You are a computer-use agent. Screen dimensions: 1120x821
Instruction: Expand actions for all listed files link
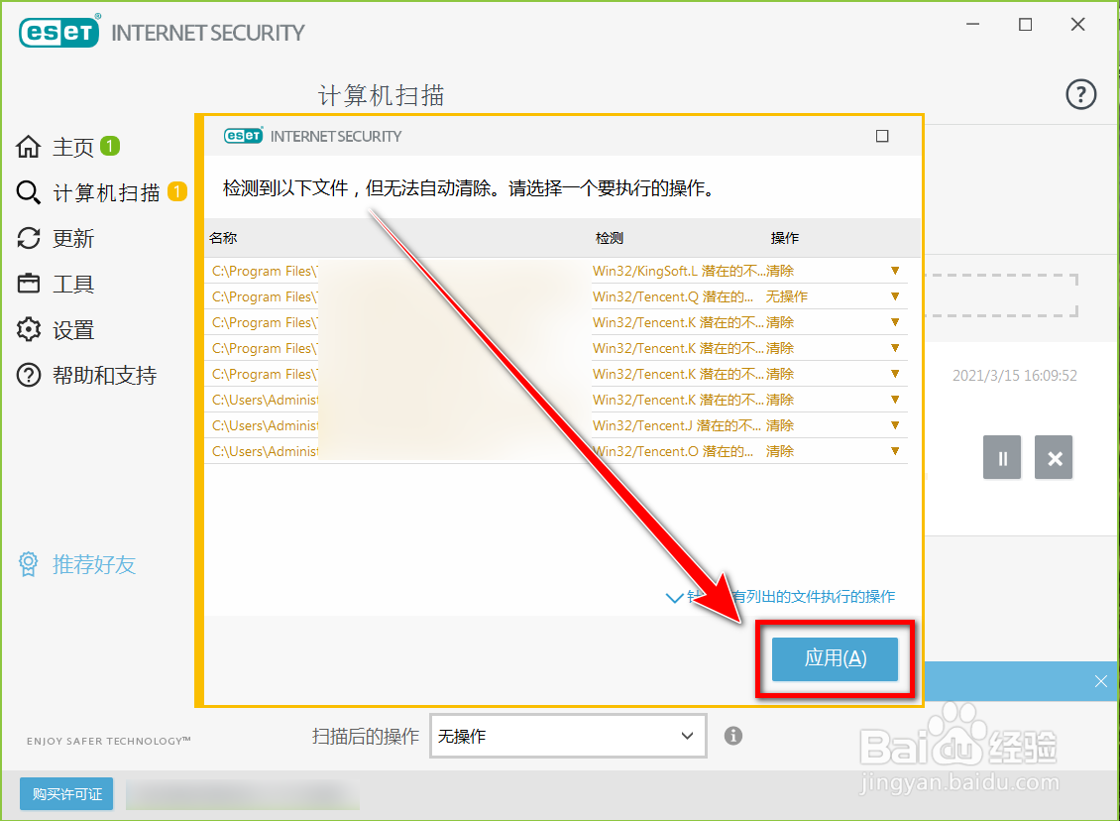(781, 597)
